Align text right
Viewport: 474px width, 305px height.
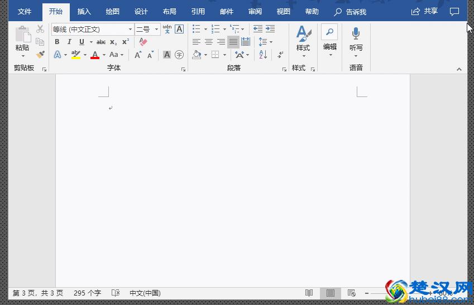click(221, 42)
